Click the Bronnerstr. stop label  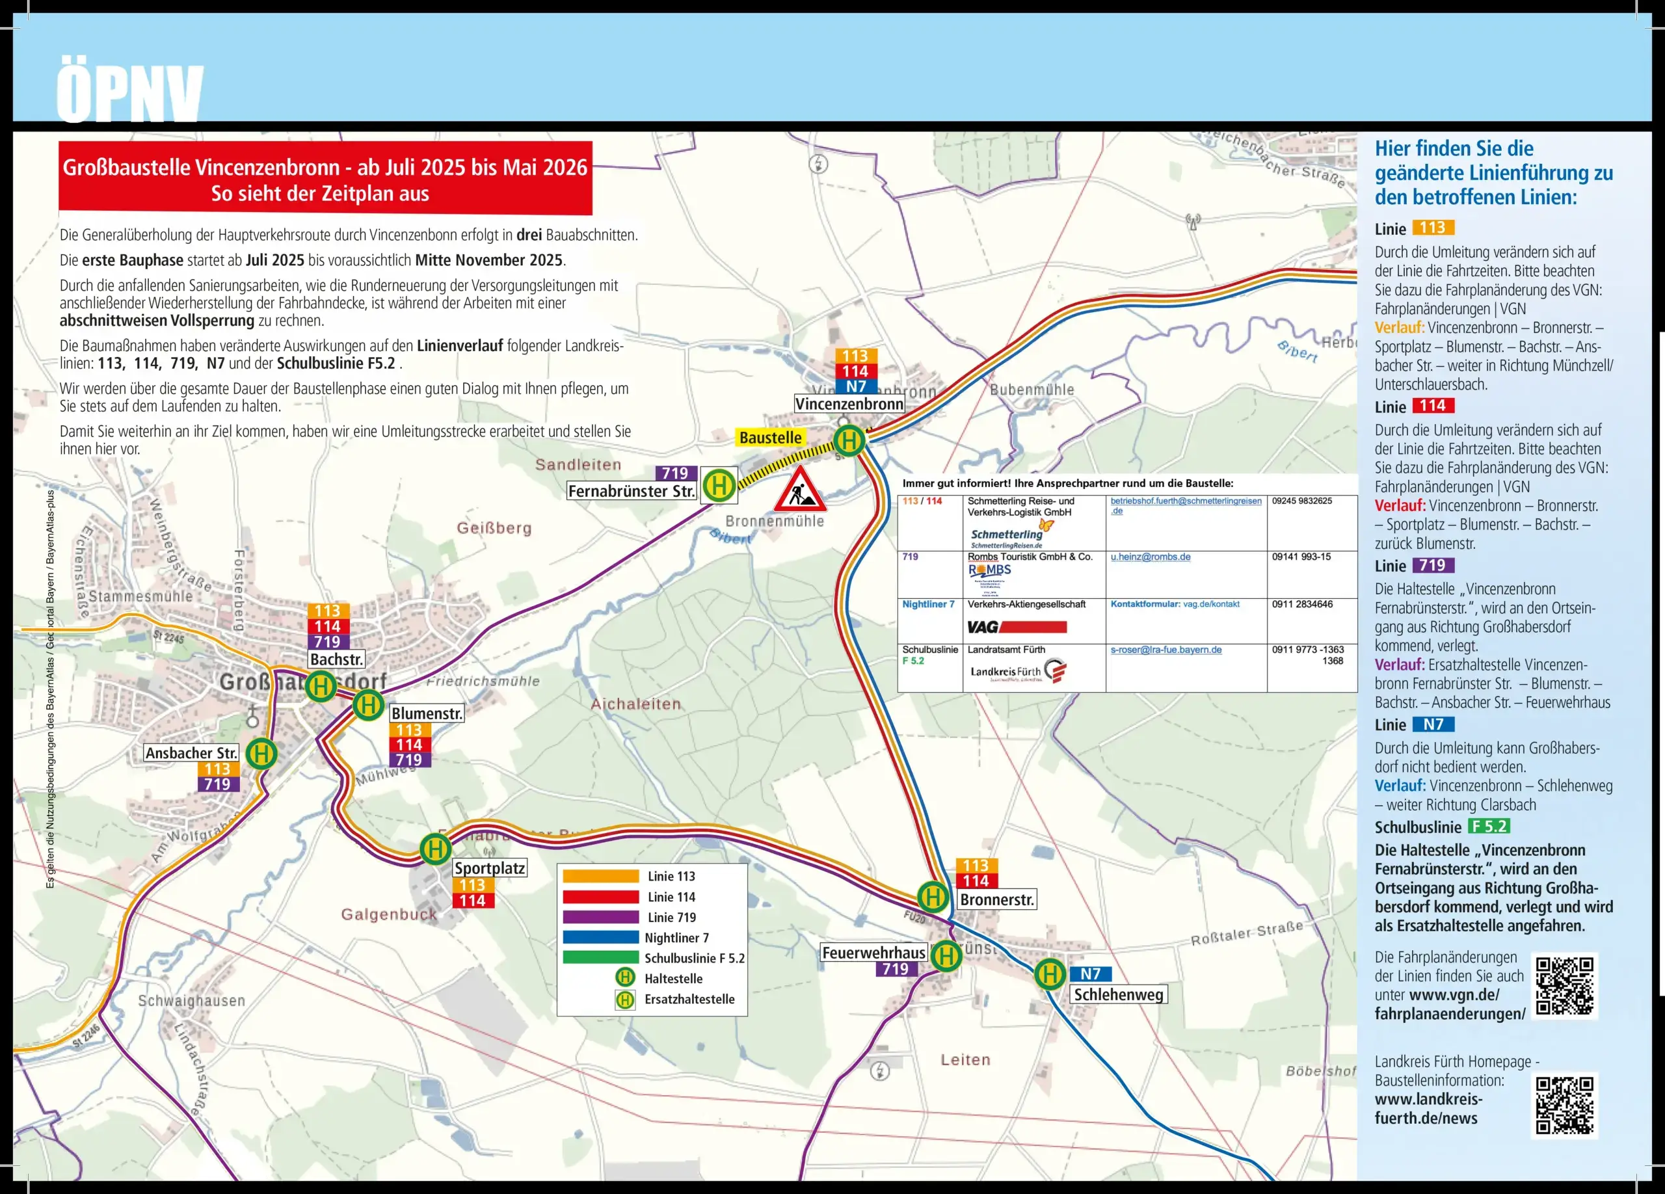[997, 899]
